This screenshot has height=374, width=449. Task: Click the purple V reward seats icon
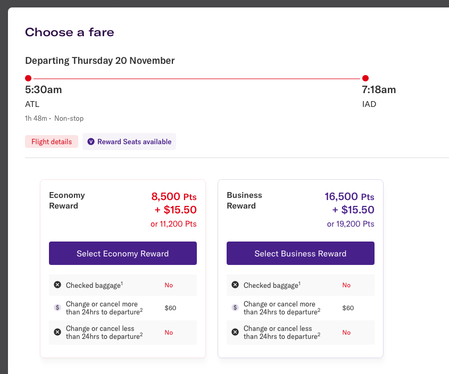pos(91,142)
